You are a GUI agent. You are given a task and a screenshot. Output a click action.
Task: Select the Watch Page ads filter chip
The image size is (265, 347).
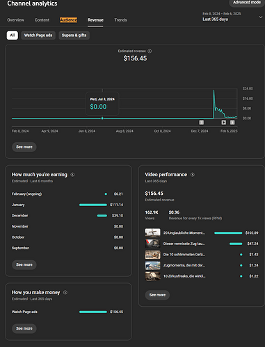pos(38,35)
